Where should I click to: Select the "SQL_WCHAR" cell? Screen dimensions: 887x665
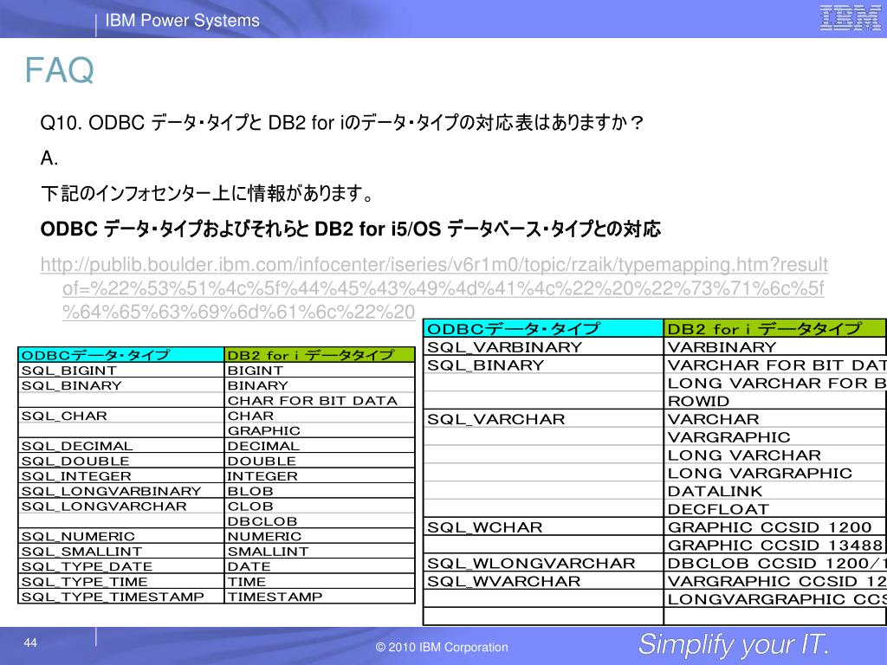pyautogui.click(x=543, y=527)
